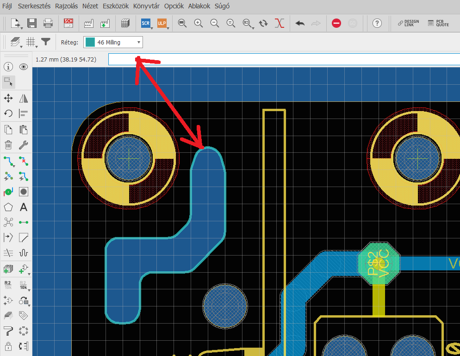Screen dimensions: 460x356
Task: Select the Align tool
Action: click(x=24, y=113)
